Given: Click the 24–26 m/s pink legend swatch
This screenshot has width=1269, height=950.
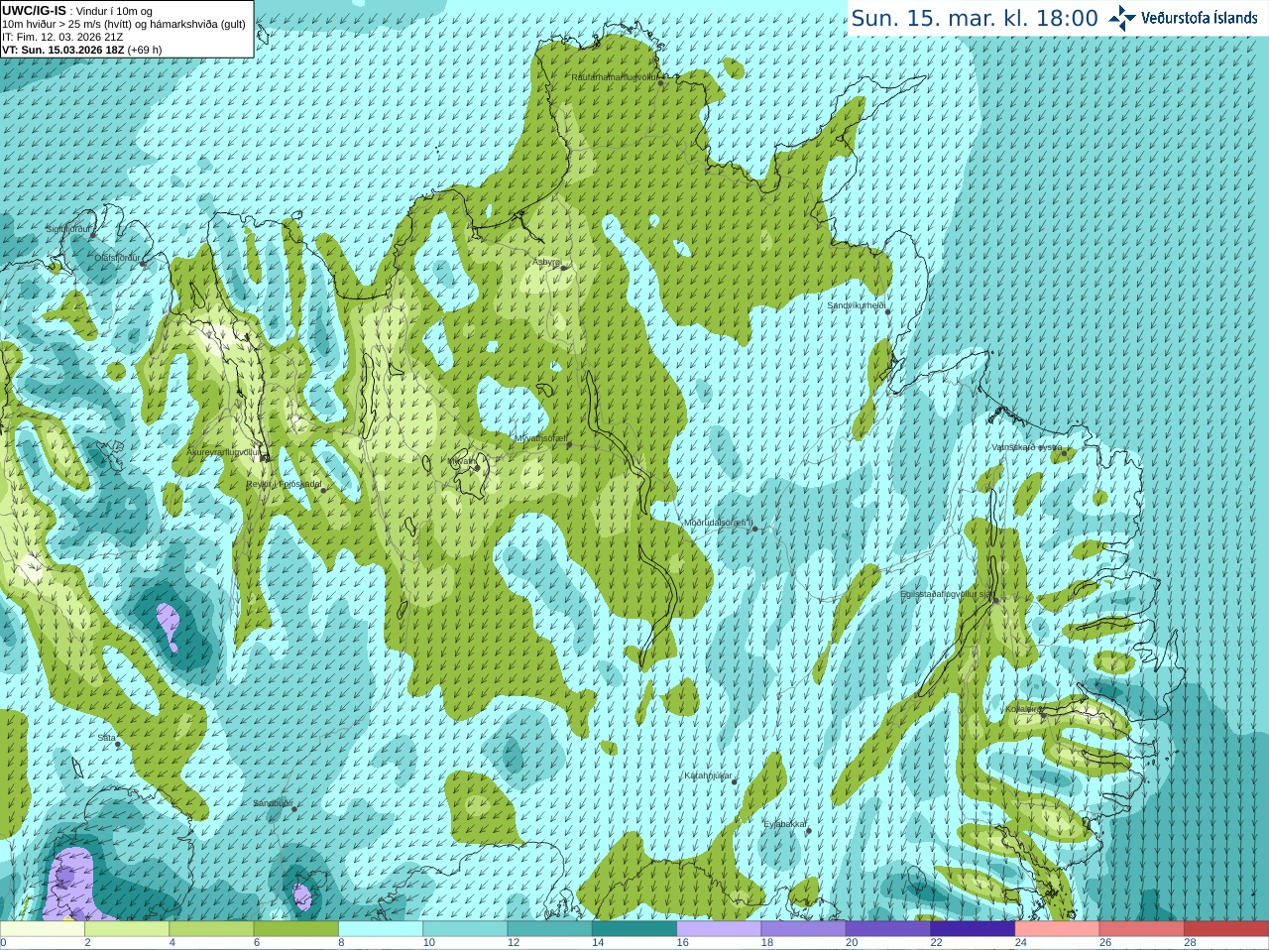Looking at the screenshot, I should coord(1058,929).
